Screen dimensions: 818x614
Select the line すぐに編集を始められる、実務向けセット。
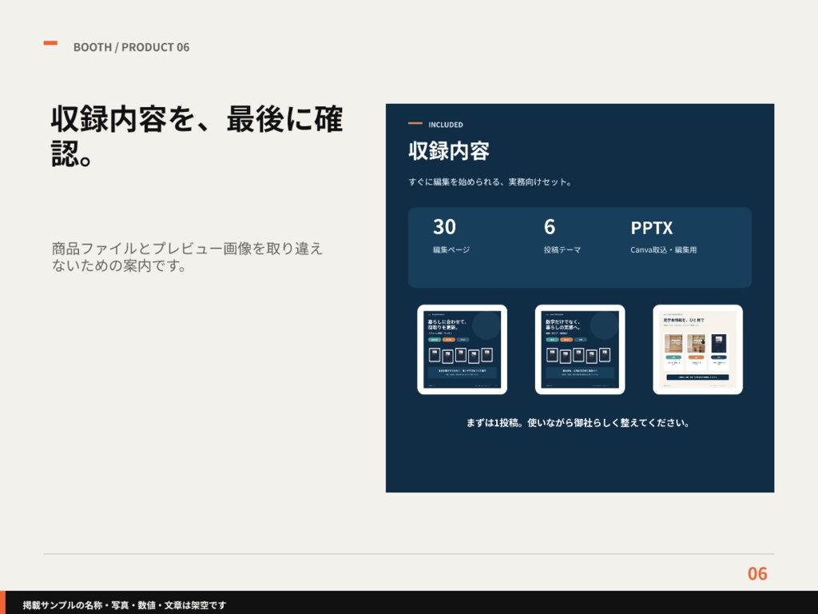pos(490,181)
